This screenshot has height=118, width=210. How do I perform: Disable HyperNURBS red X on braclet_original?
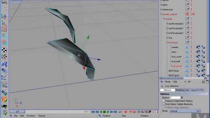194,14
